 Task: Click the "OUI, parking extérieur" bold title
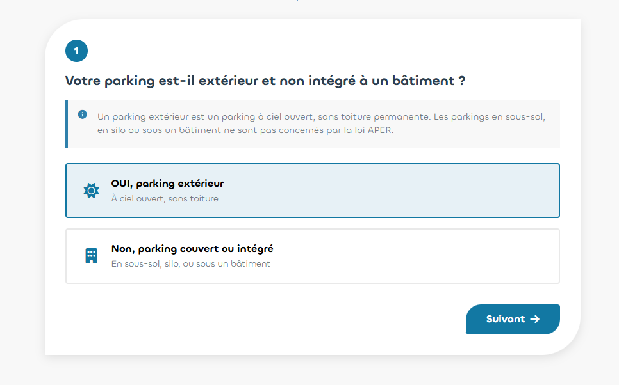[167, 184]
